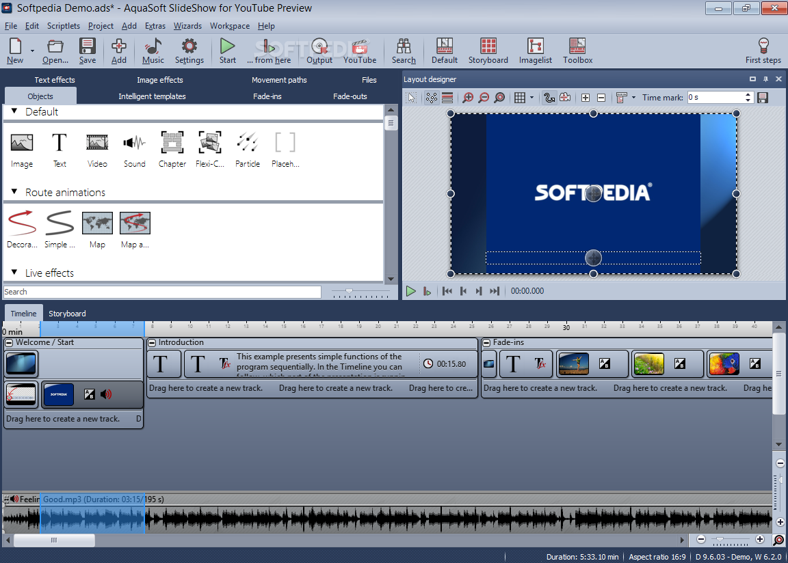Open the Output disc icon
Viewport: 788px width, 563px height.
[x=319, y=51]
